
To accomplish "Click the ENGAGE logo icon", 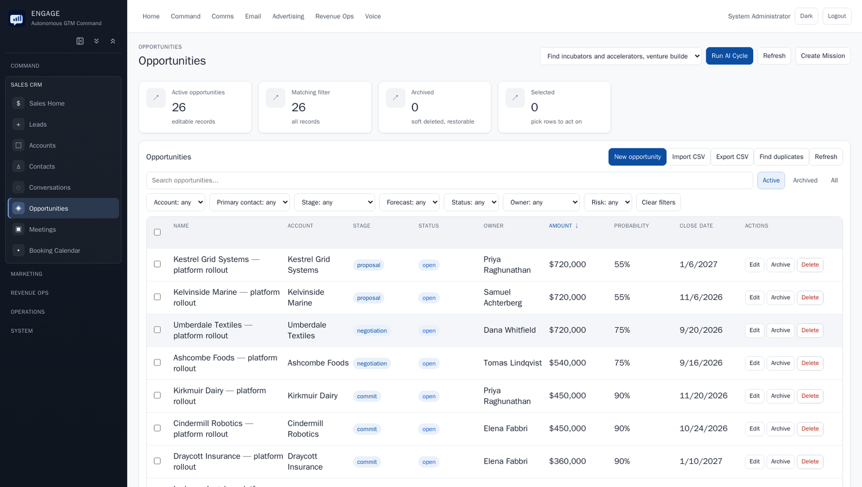I will tap(17, 19).
